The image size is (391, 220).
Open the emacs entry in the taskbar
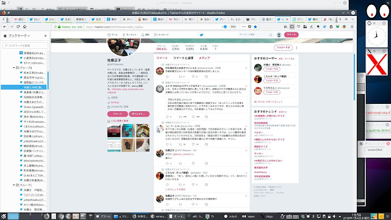[x=159, y=216]
